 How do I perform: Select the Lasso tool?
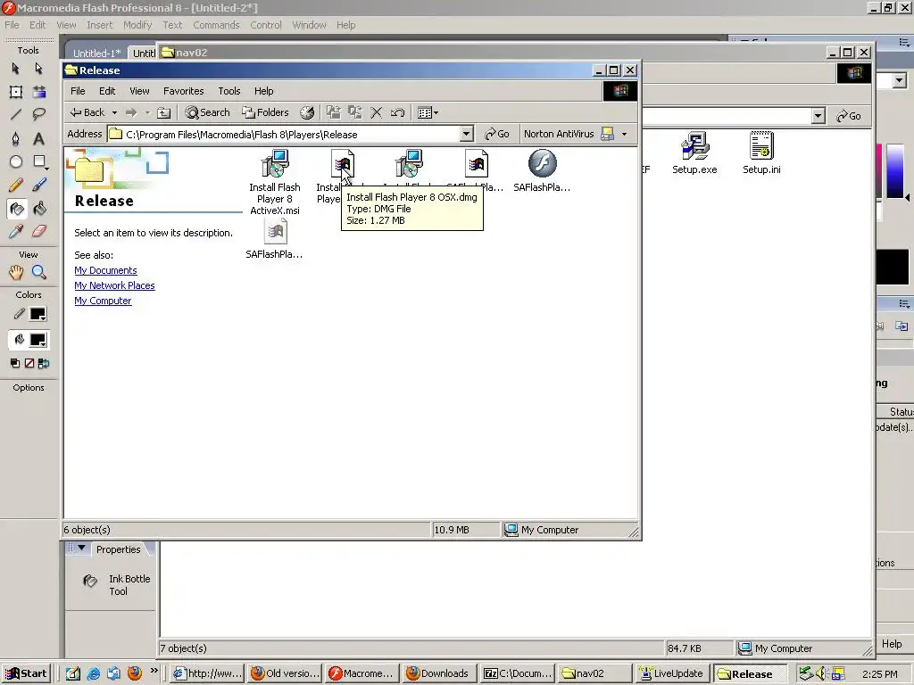39,115
